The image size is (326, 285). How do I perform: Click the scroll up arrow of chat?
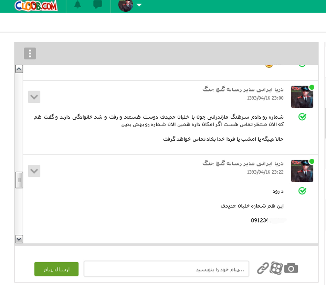pos(19,69)
